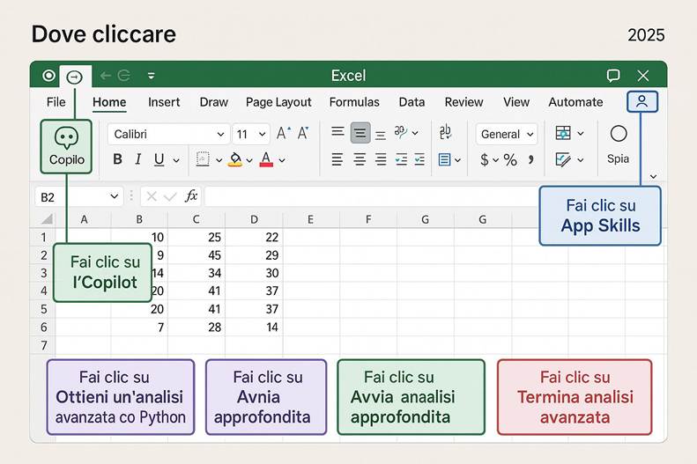Click the Copilot button in the ribbon
Viewport: 697px width, 464px height.
67,146
